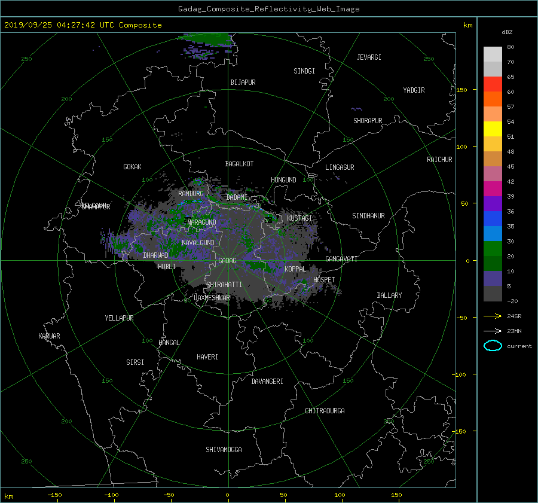Click the HANGAL city label
Image resolution: width=538 pixels, height=503 pixels.
pyautogui.click(x=169, y=343)
